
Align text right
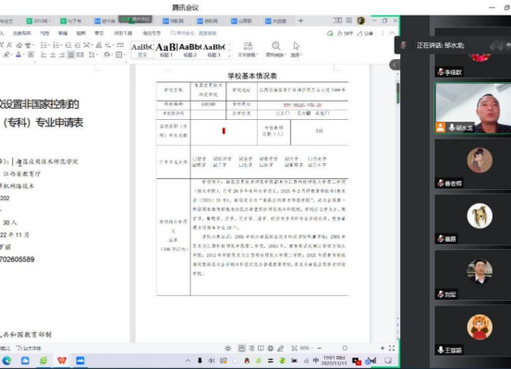pyautogui.click(x=62, y=54)
